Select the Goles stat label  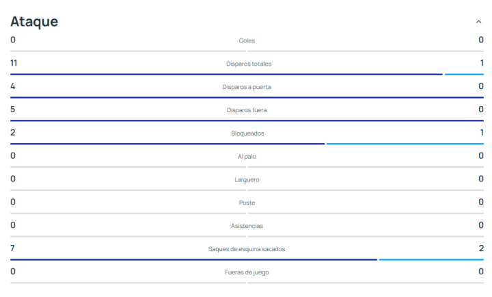(247, 41)
